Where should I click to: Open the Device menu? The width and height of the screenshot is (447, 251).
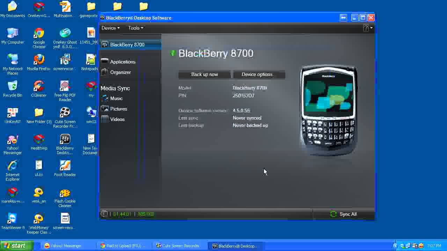click(110, 28)
